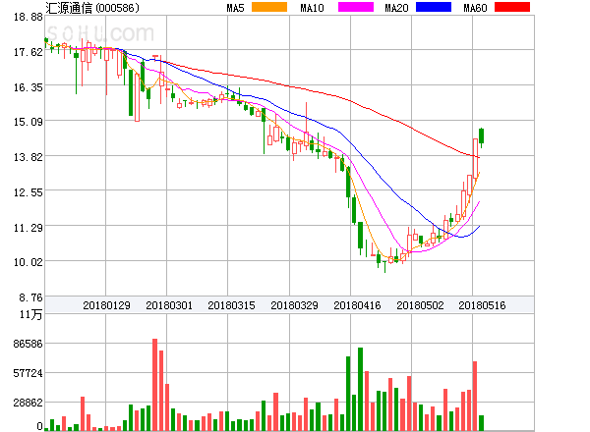Click the orange MA5 legend swatch

pyautogui.click(x=269, y=7)
